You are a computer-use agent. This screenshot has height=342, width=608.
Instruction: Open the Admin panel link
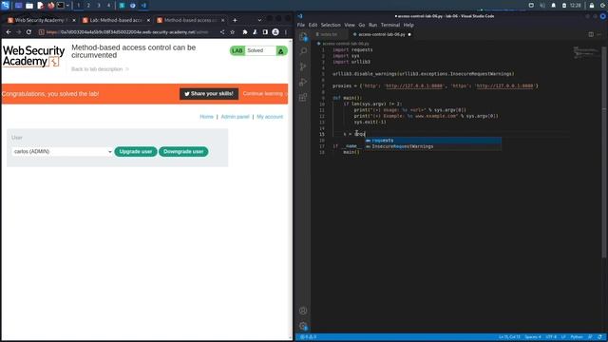(235, 117)
